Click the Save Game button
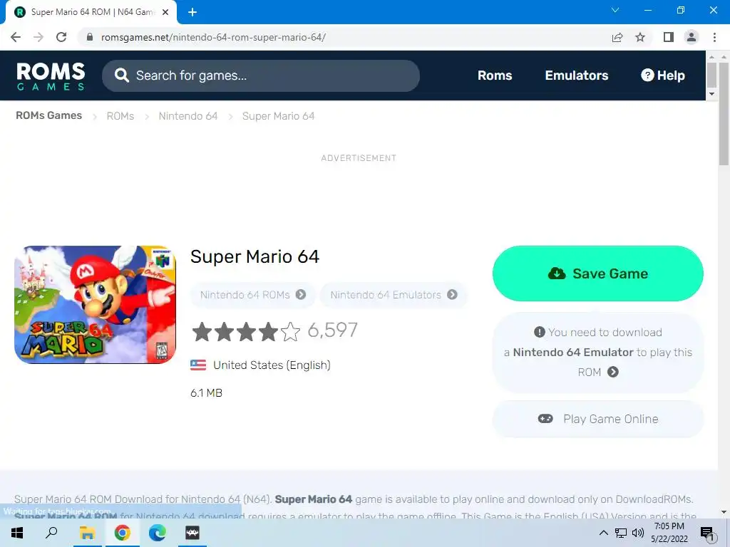Viewport: 730px width, 547px height. tap(598, 273)
